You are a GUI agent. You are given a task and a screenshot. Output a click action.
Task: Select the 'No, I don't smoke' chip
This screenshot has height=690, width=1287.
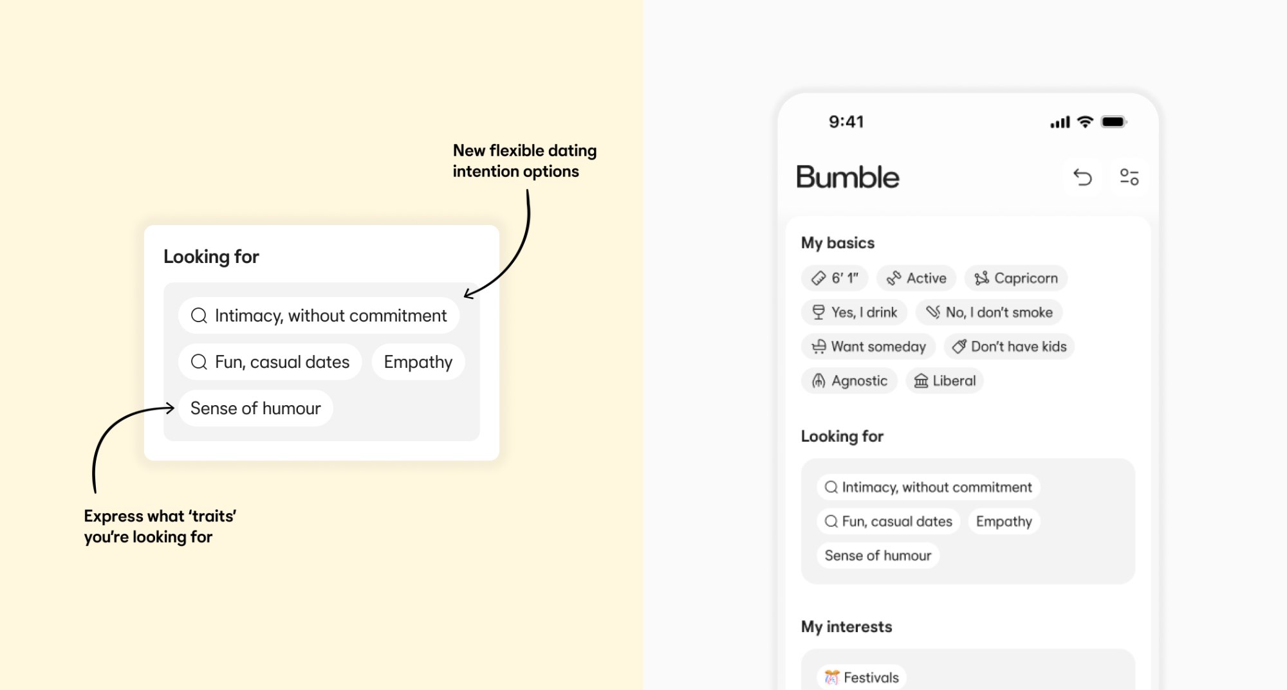(989, 313)
